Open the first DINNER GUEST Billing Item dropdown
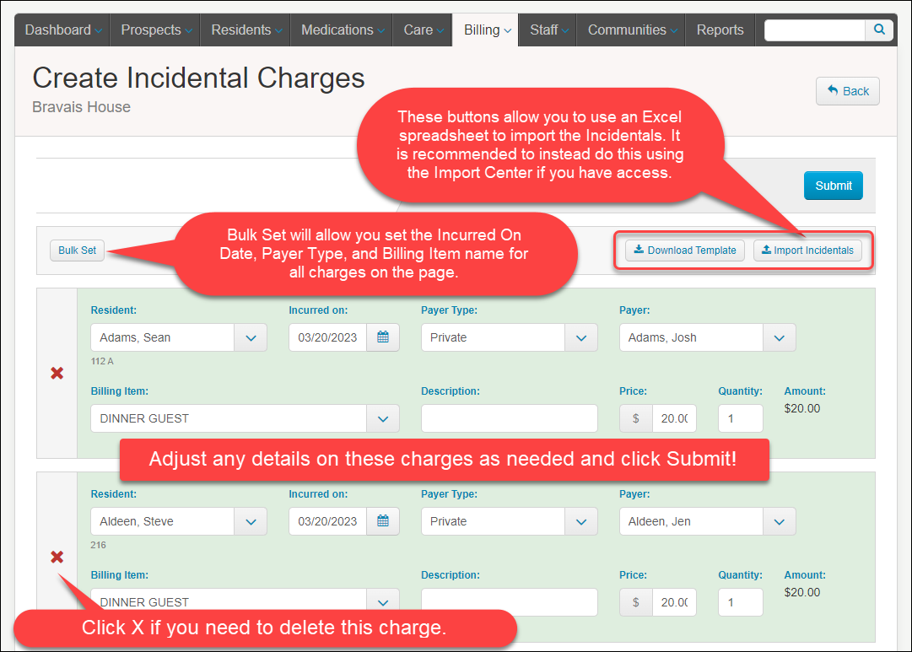 click(382, 418)
